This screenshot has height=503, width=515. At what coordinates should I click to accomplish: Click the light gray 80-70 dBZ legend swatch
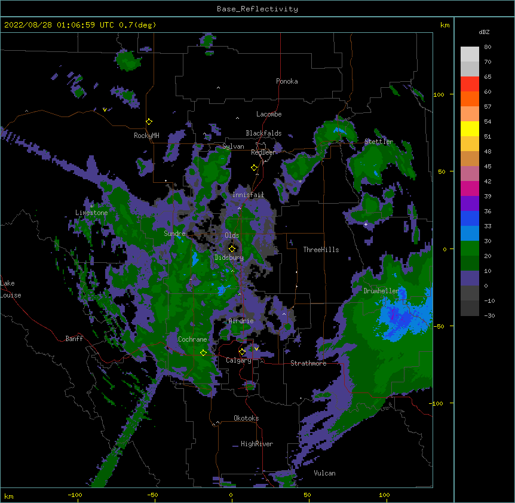(470, 54)
